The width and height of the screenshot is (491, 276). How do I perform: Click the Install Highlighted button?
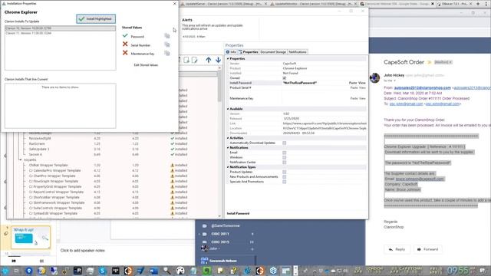96,18
